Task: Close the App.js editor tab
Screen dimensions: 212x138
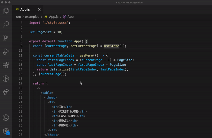Action: click(39, 10)
